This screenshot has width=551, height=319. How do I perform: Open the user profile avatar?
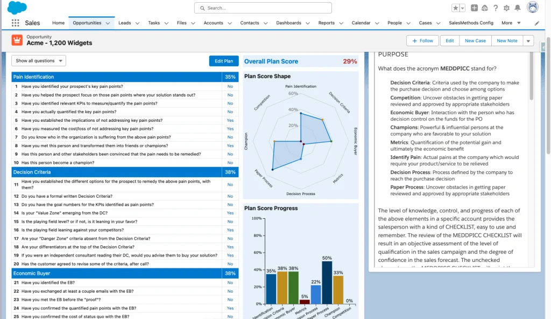click(x=532, y=8)
